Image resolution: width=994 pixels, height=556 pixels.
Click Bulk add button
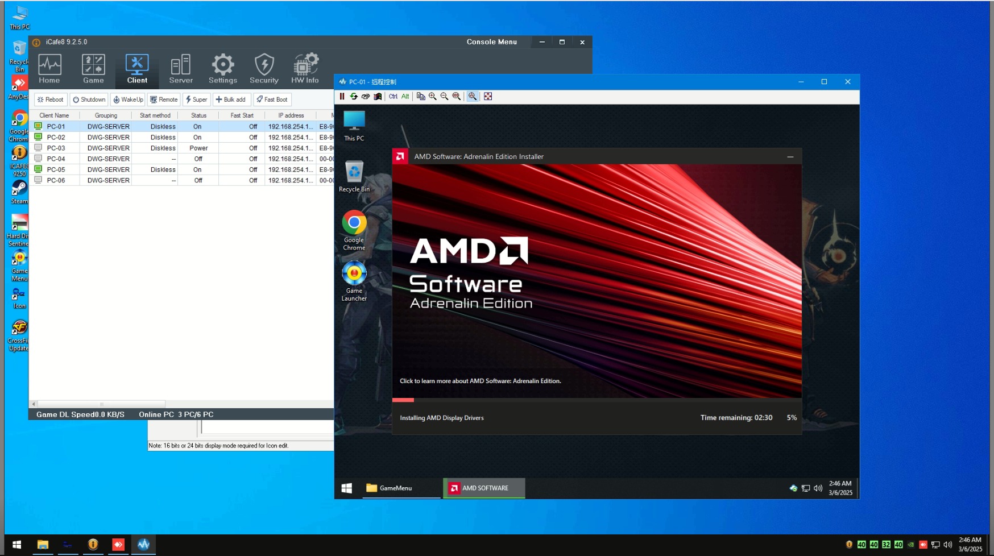click(231, 99)
